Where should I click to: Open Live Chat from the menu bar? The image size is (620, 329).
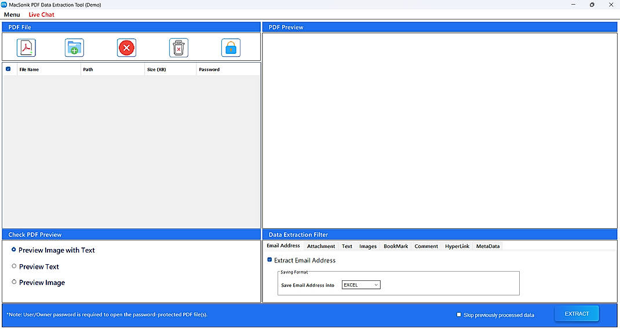(x=42, y=14)
